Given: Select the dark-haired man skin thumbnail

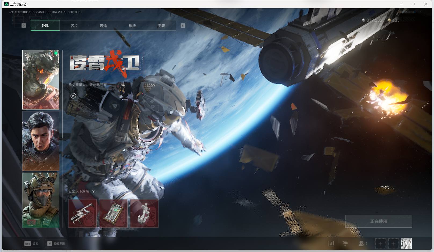Looking at the screenshot, I should pyautogui.click(x=41, y=141).
